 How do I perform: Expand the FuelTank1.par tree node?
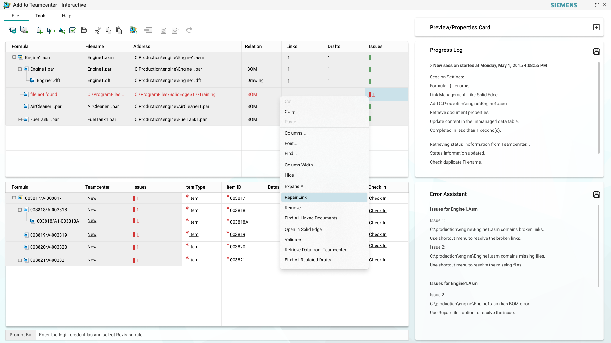tap(20, 120)
